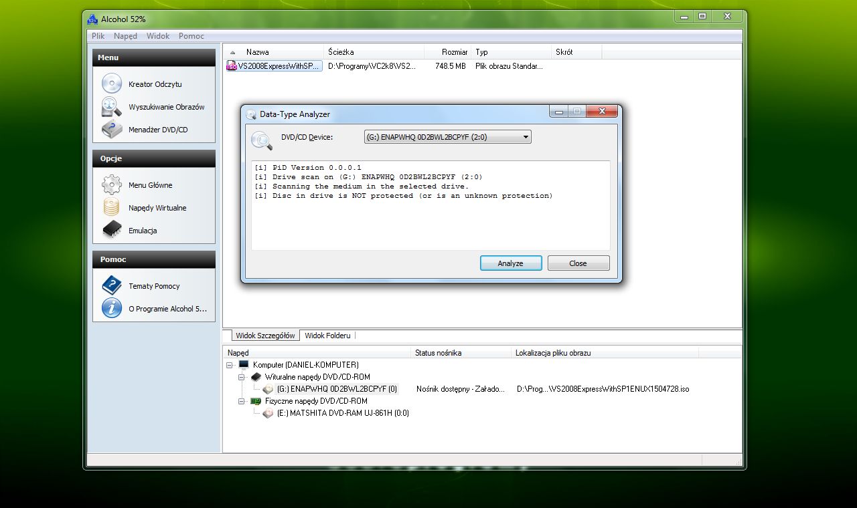Click the Napęd column header in drive list
This screenshot has width=857, height=508.
pyautogui.click(x=317, y=353)
